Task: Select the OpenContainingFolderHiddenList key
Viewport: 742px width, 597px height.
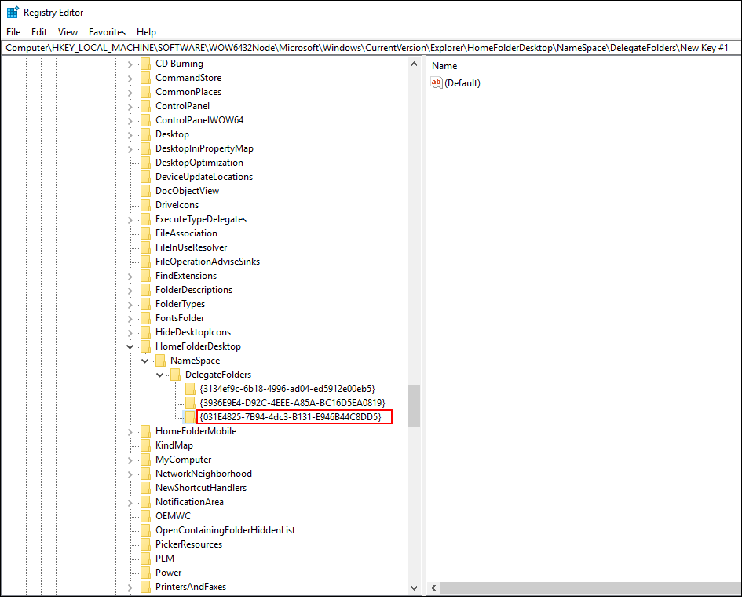Action: 225,530
